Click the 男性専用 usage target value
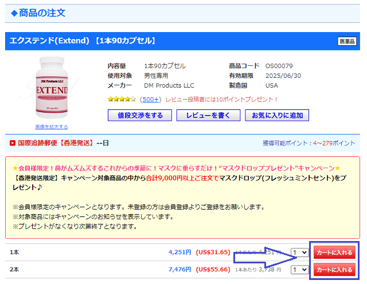This screenshot has width=367, height=284. (156, 76)
